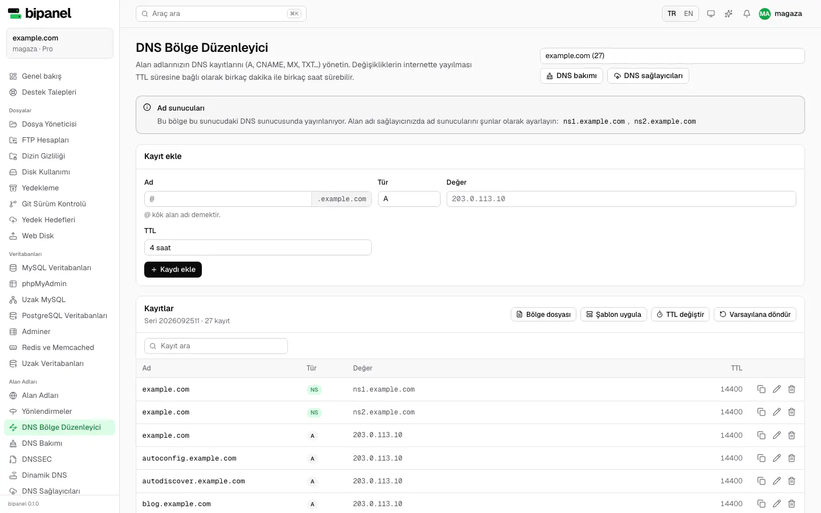Open Genel bakış in the sidebar
The width and height of the screenshot is (821, 513).
point(60,76)
